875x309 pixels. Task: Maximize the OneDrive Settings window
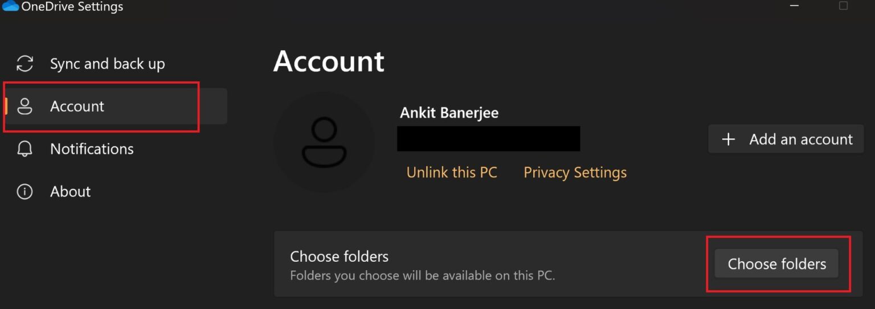pos(843,6)
